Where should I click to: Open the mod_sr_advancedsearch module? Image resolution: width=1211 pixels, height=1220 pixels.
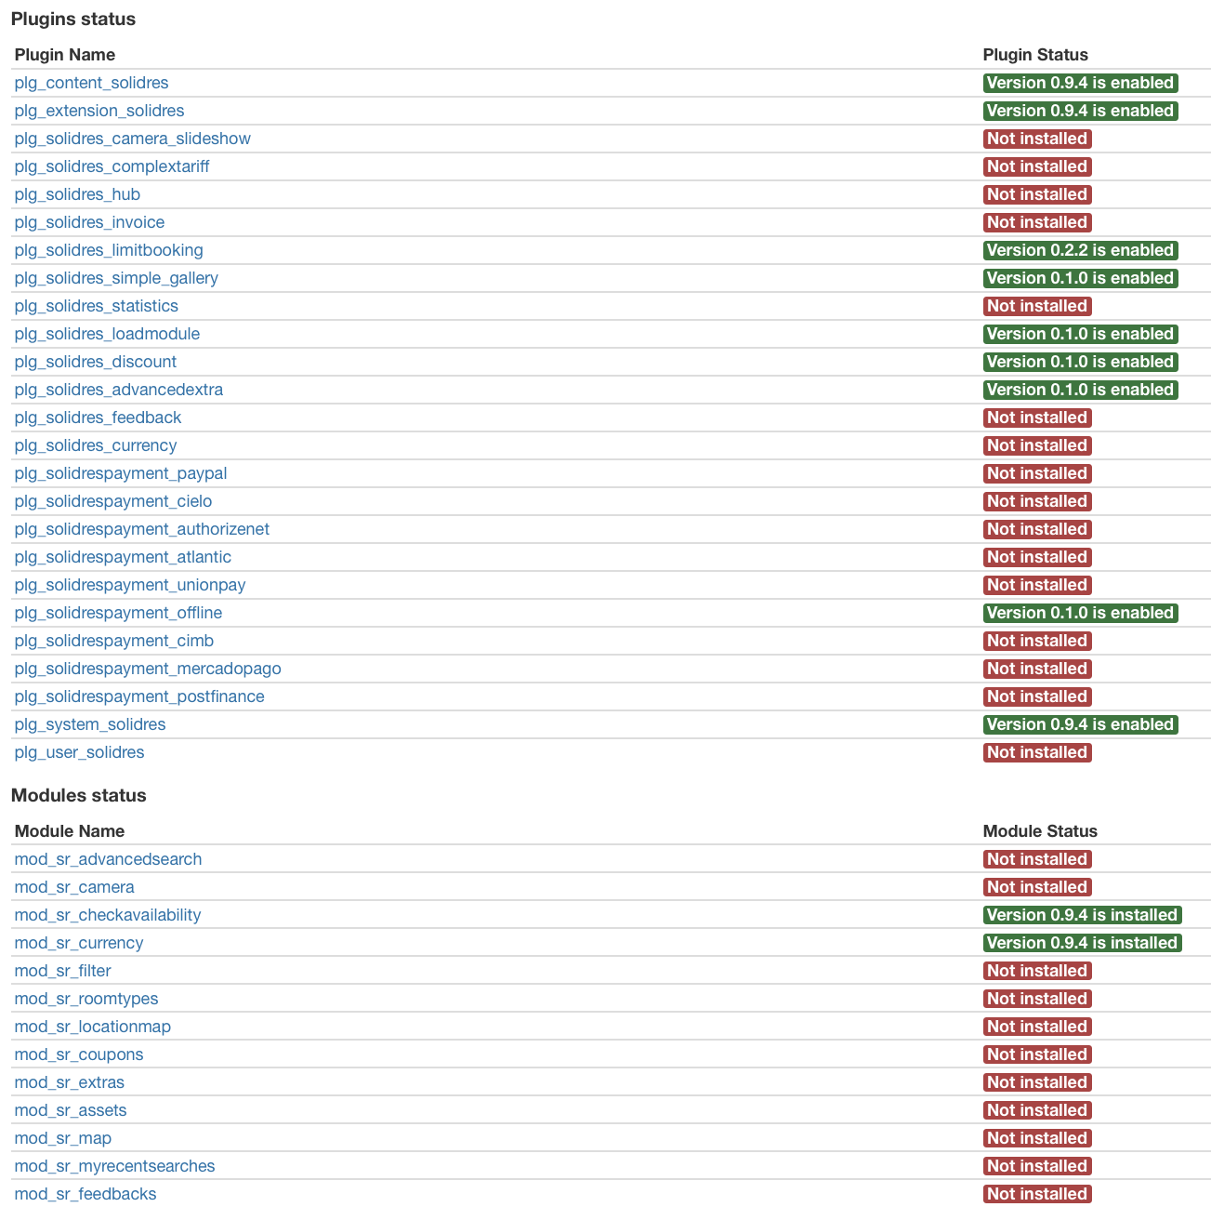(x=108, y=859)
